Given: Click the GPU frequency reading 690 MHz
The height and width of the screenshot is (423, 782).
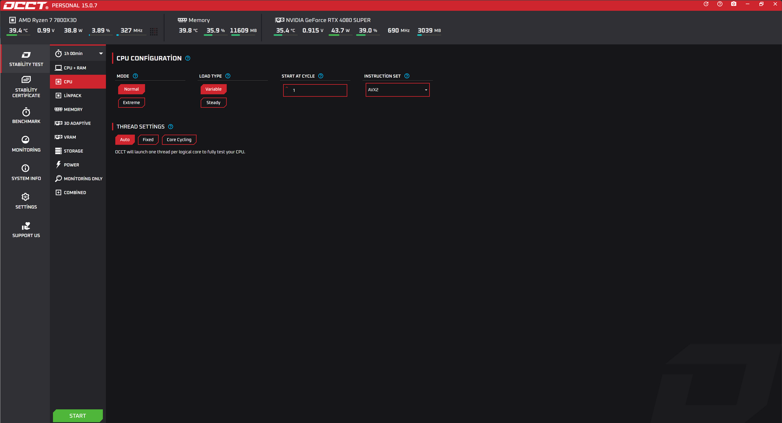Looking at the screenshot, I should click(x=399, y=31).
